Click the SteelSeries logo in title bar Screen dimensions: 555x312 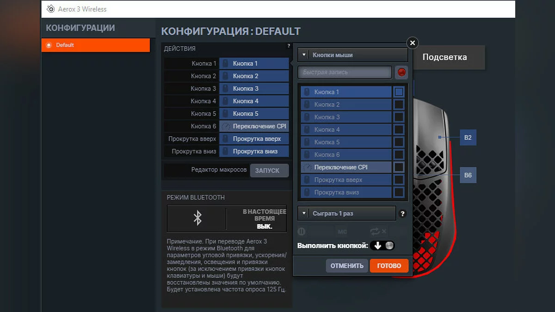click(50, 9)
